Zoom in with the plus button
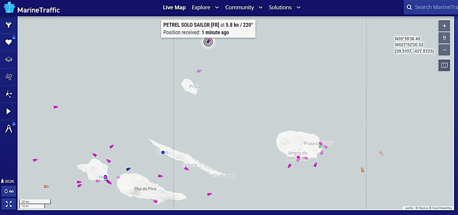This screenshot has height=215, width=458. pyautogui.click(x=444, y=26)
